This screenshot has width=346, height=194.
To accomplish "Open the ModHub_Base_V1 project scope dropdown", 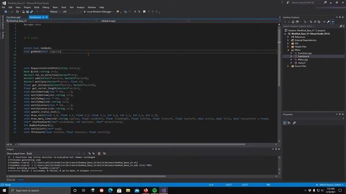I will tap(52, 21).
